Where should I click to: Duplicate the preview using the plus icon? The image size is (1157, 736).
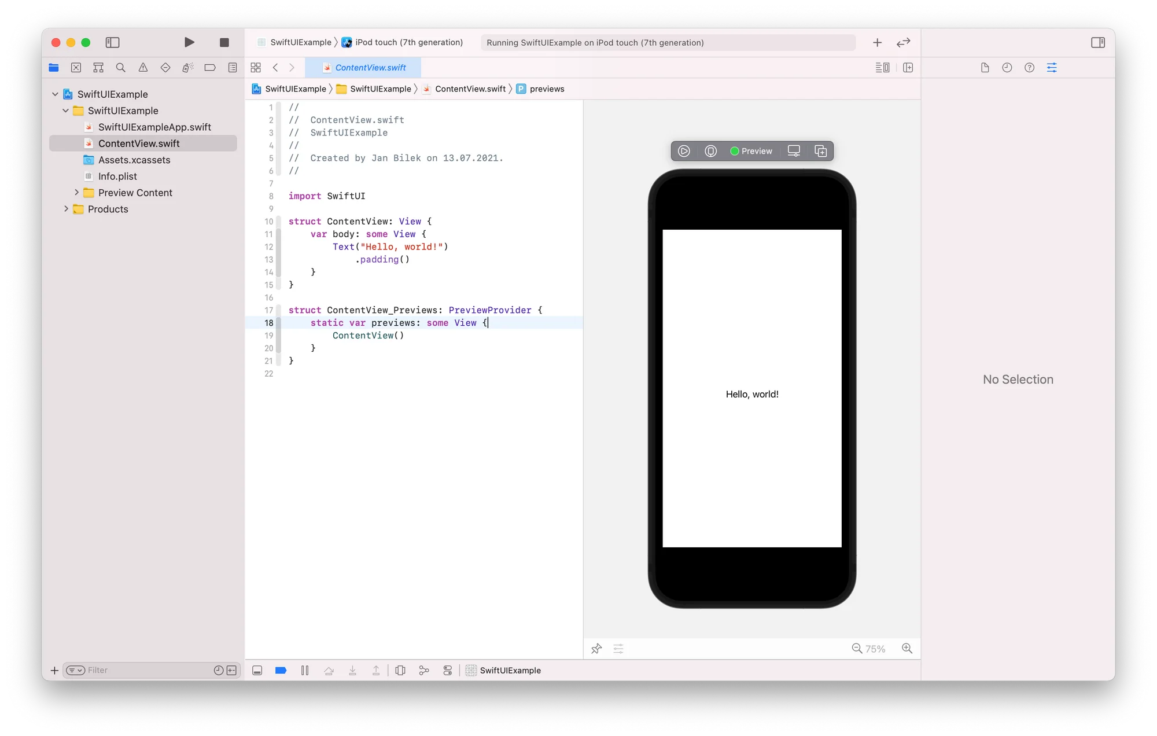[x=820, y=151]
